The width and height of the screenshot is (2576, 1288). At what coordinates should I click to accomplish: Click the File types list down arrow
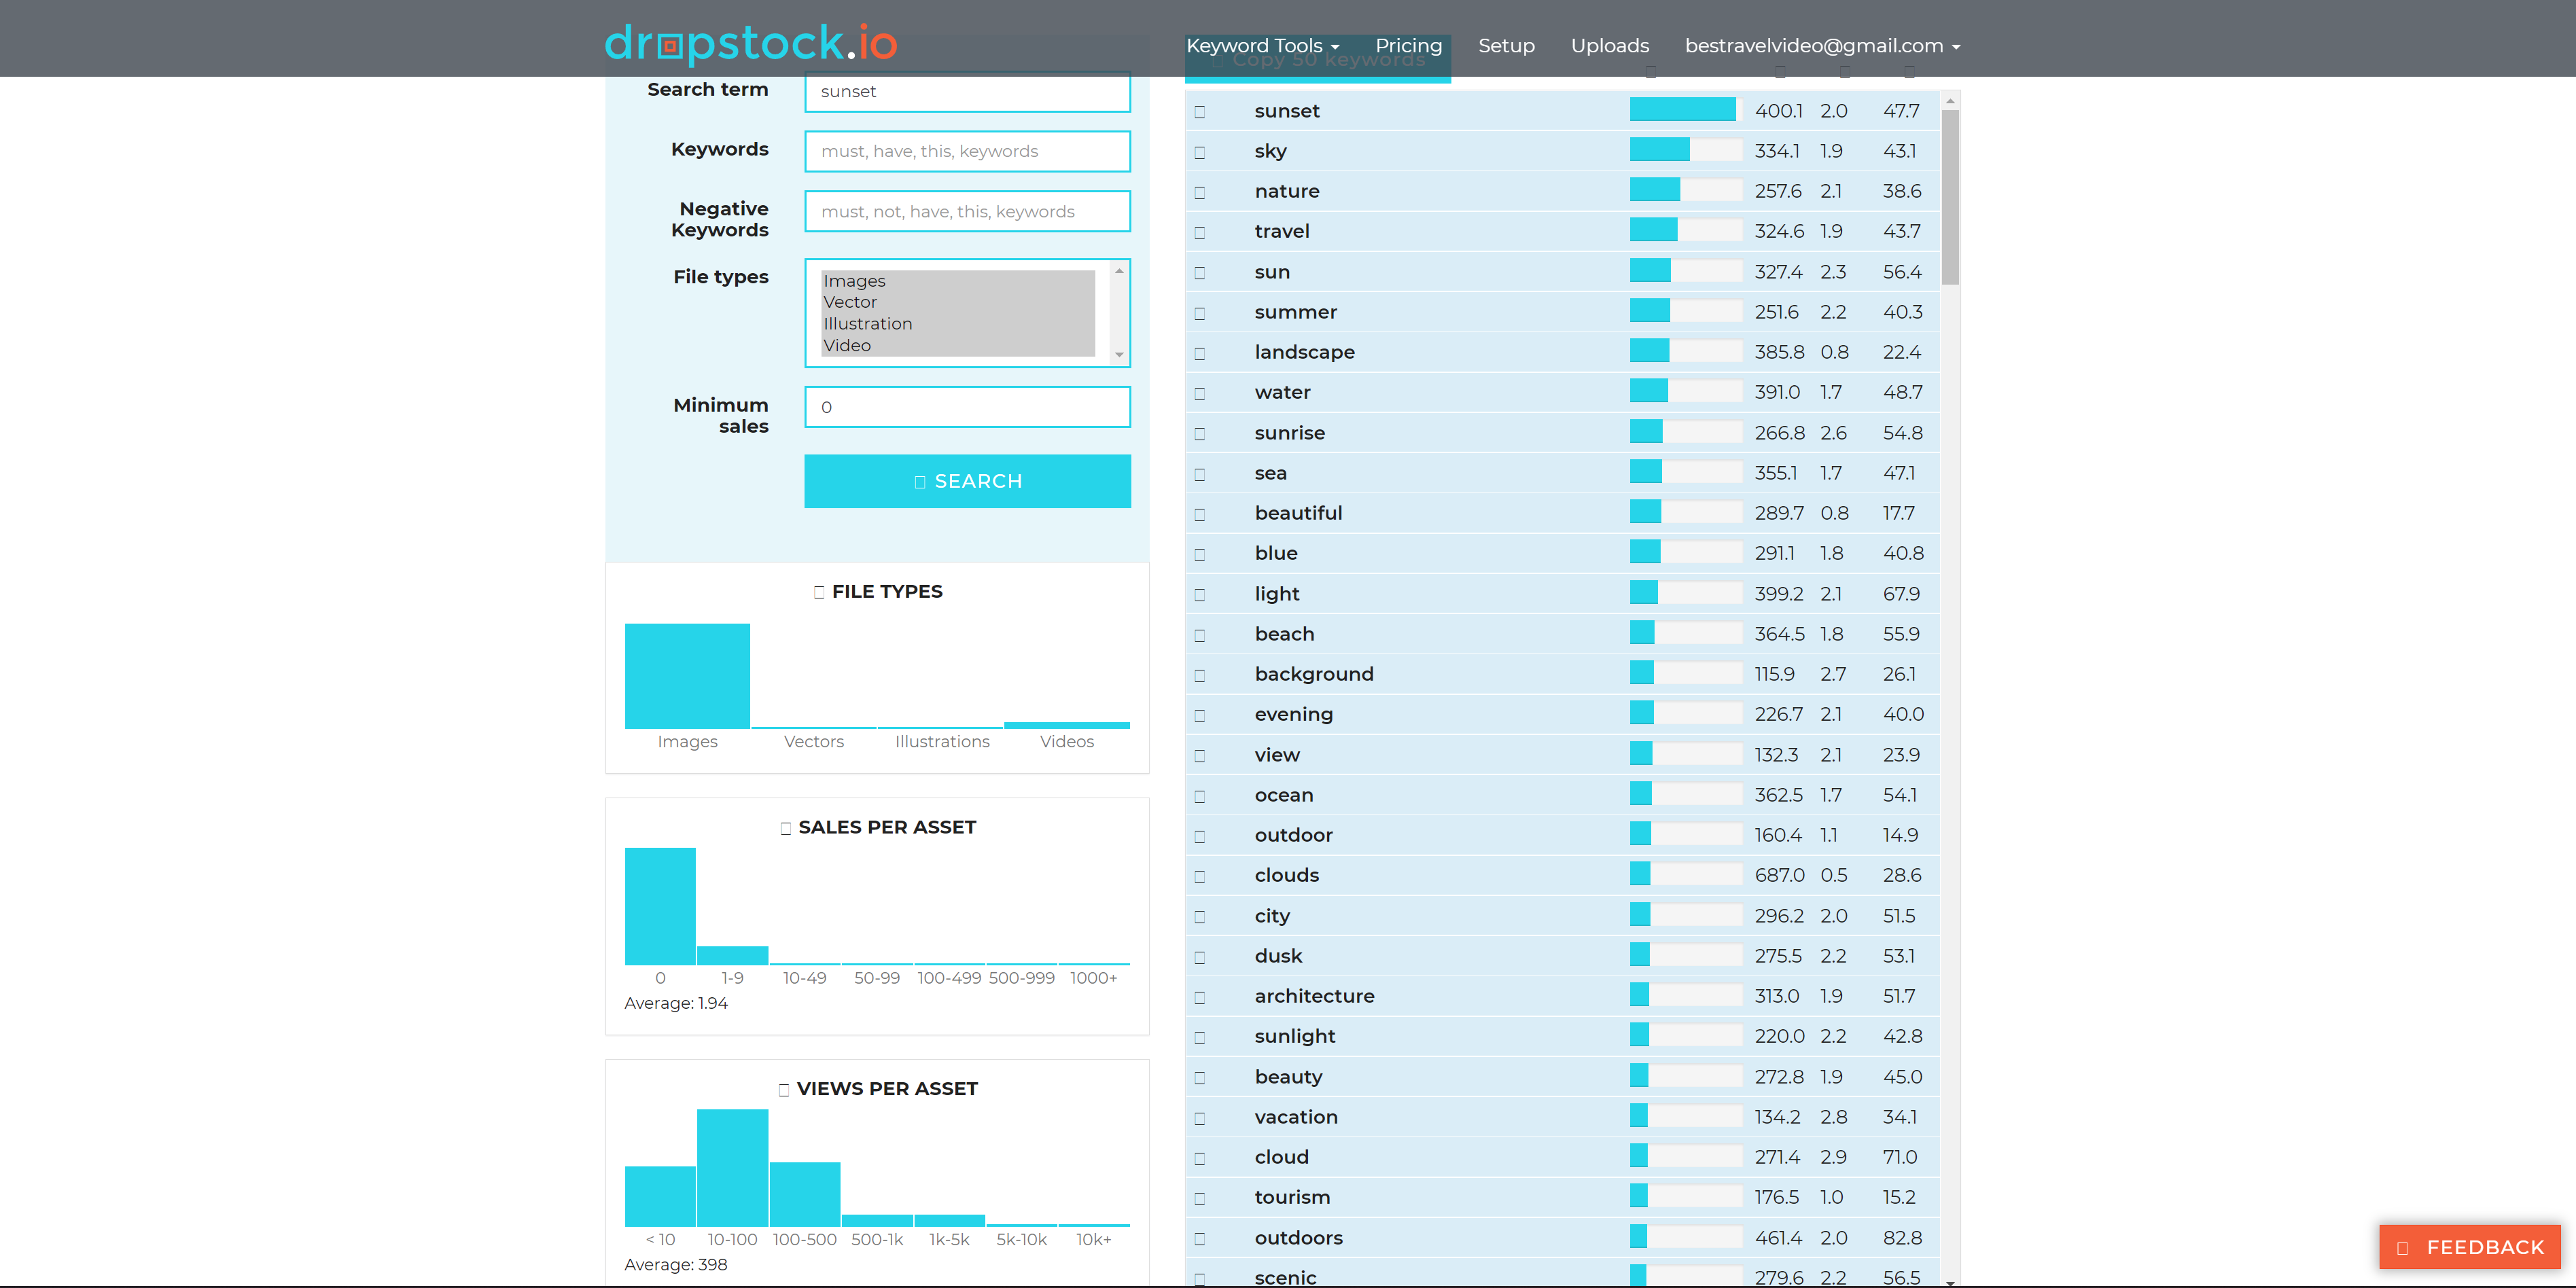(1119, 355)
